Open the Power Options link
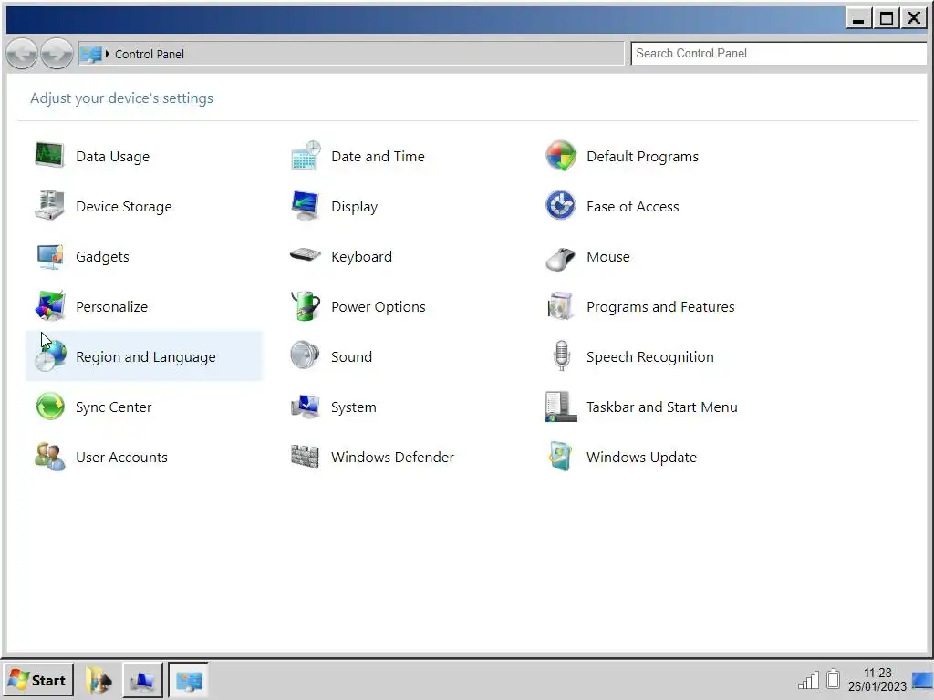Image resolution: width=934 pixels, height=700 pixels. [x=379, y=307]
